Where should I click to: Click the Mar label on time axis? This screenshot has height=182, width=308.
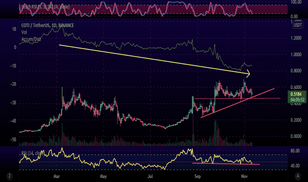pos(57,176)
